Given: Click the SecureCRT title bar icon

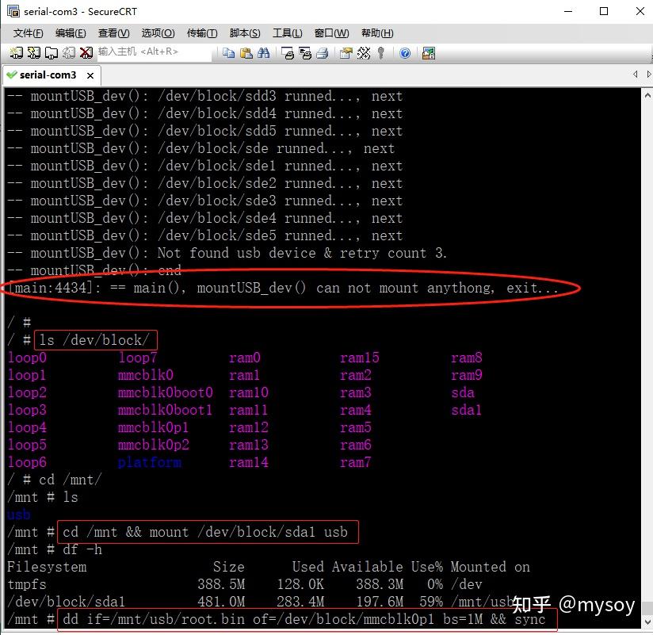Looking at the screenshot, I should [13, 11].
